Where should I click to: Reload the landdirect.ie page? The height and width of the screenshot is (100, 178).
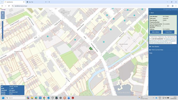[x=9, y=6]
